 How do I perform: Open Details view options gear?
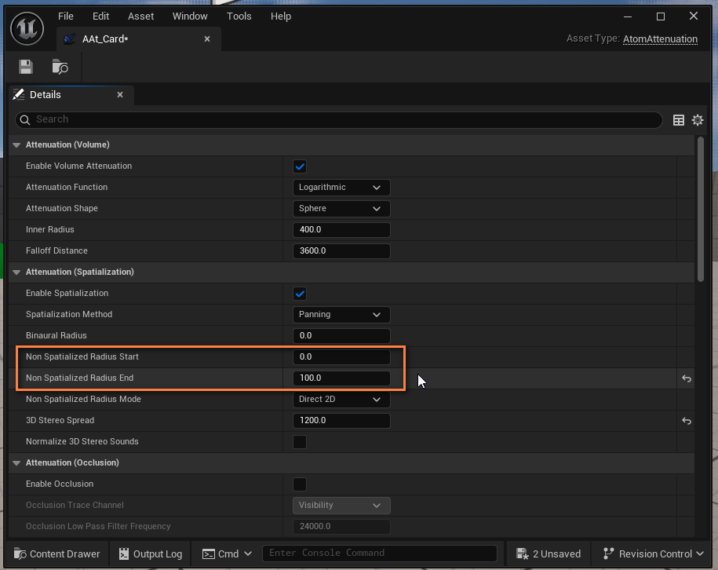coord(698,120)
